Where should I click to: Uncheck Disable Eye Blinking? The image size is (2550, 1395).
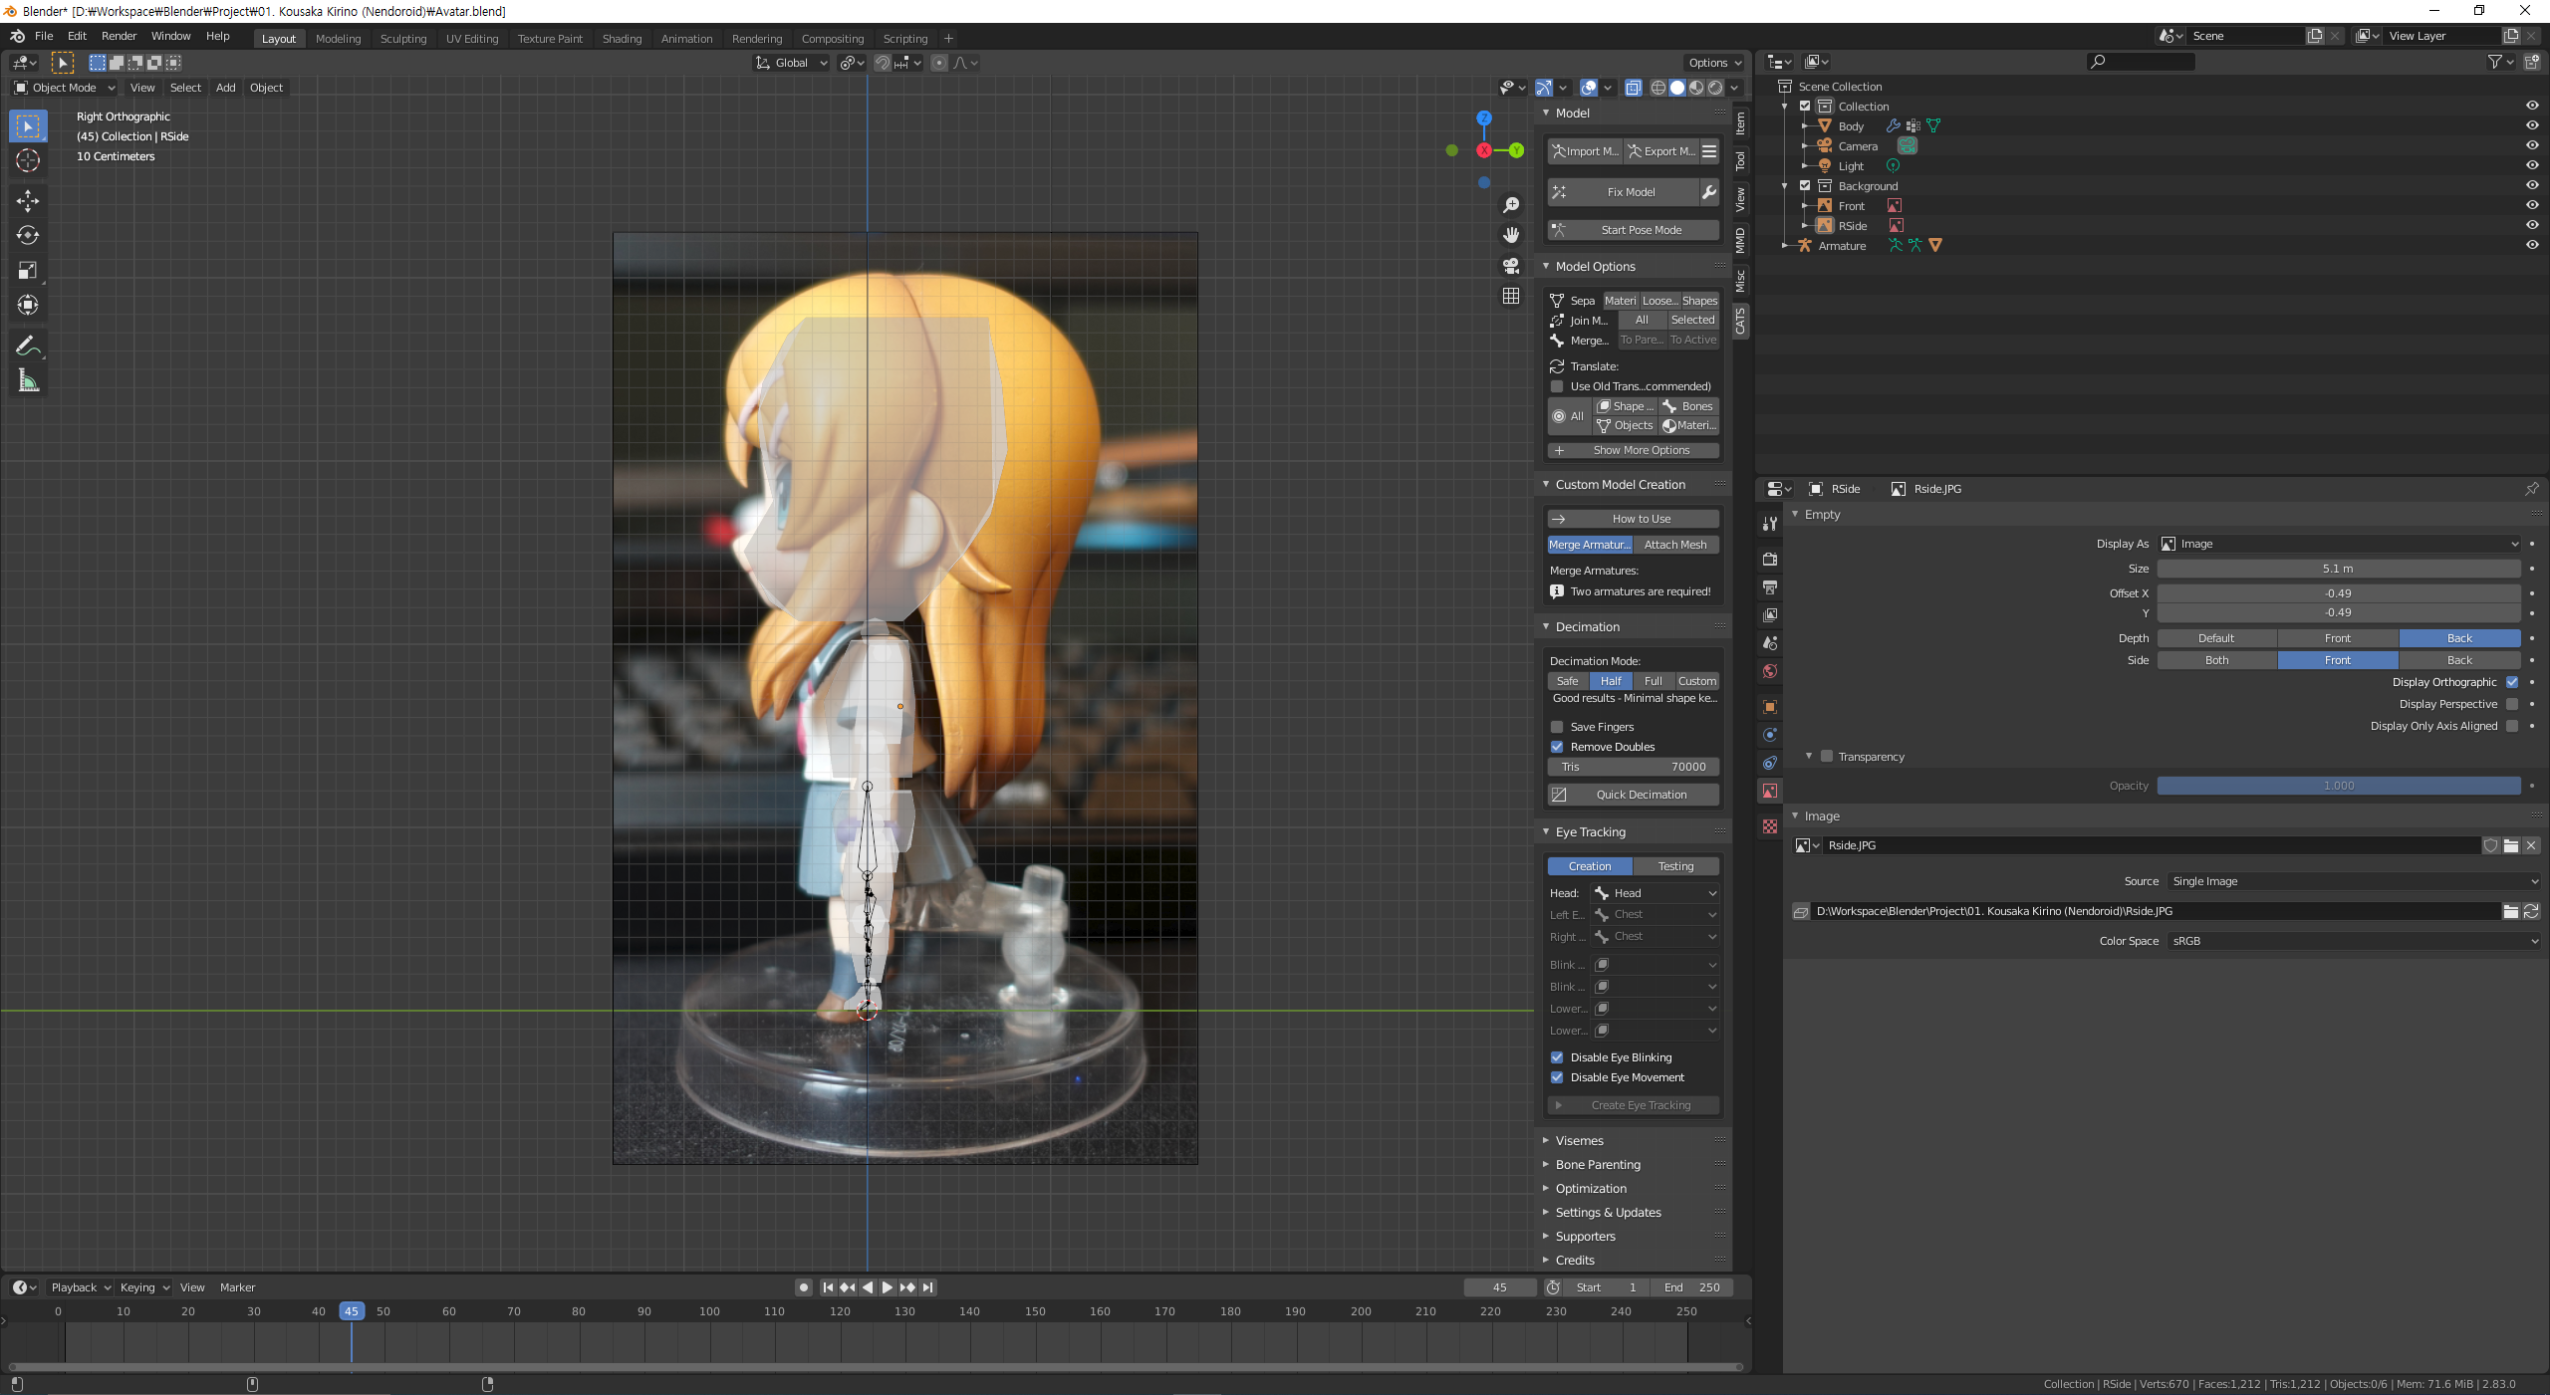click(1557, 1057)
